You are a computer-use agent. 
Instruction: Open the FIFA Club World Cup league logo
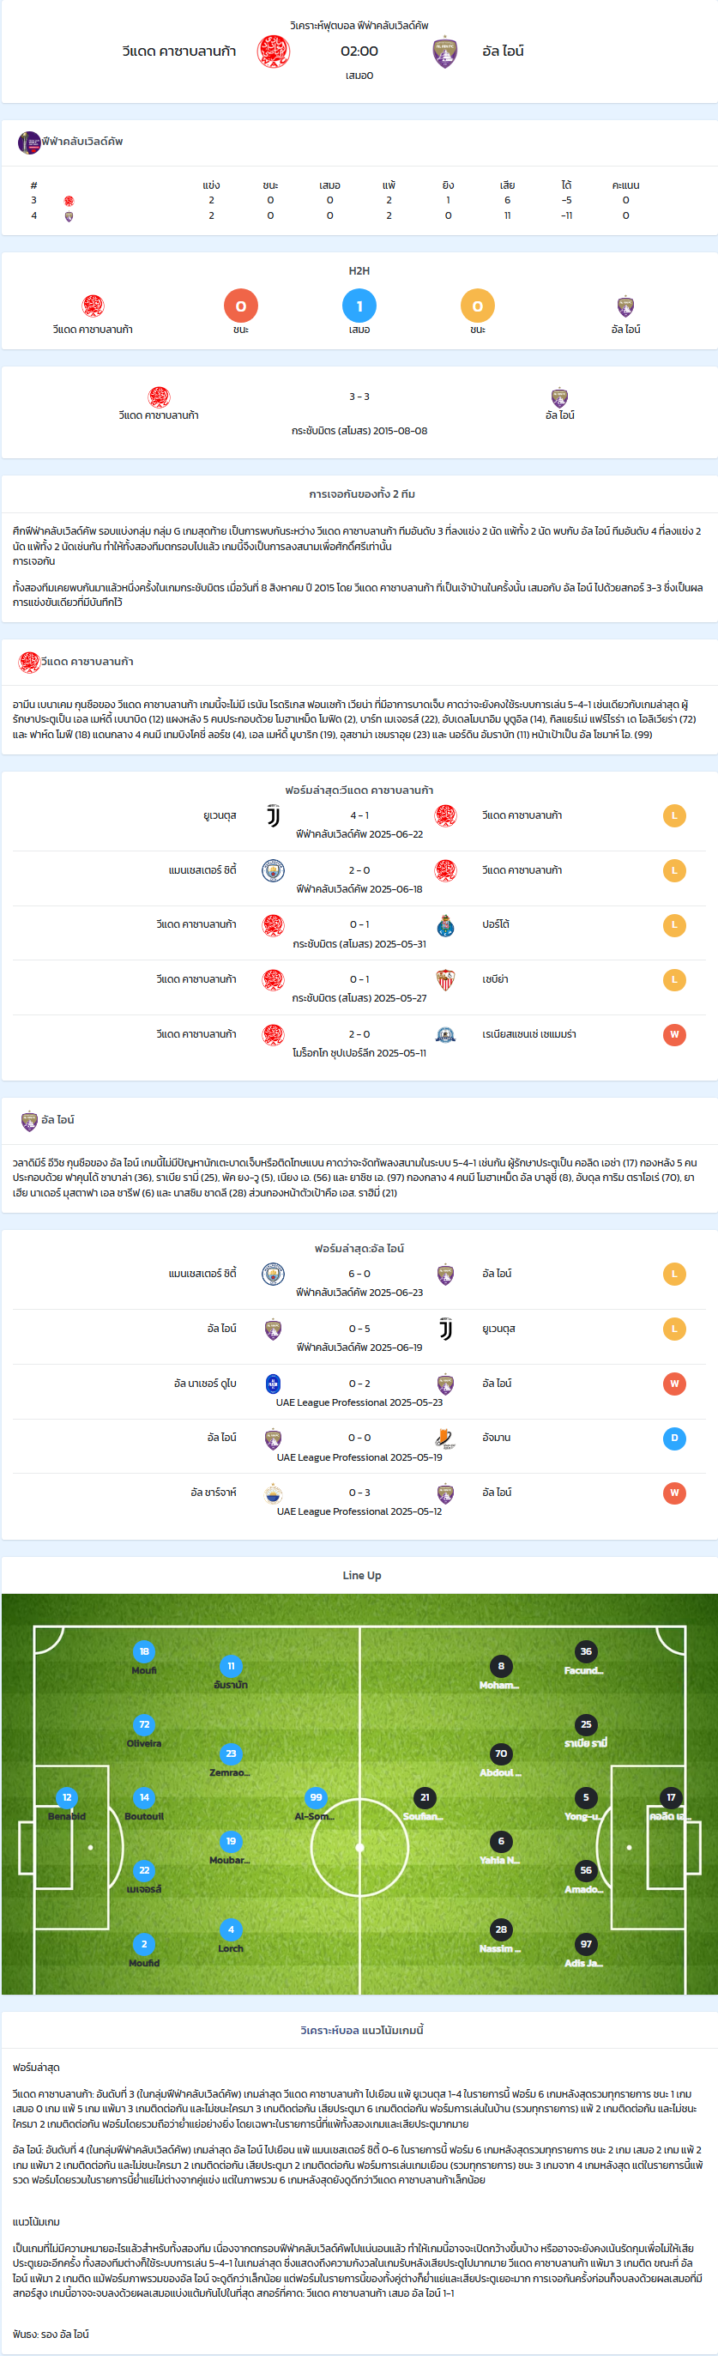pyautogui.click(x=29, y=142)
